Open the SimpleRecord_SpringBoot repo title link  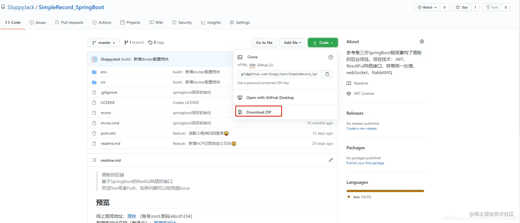point(71,7)
